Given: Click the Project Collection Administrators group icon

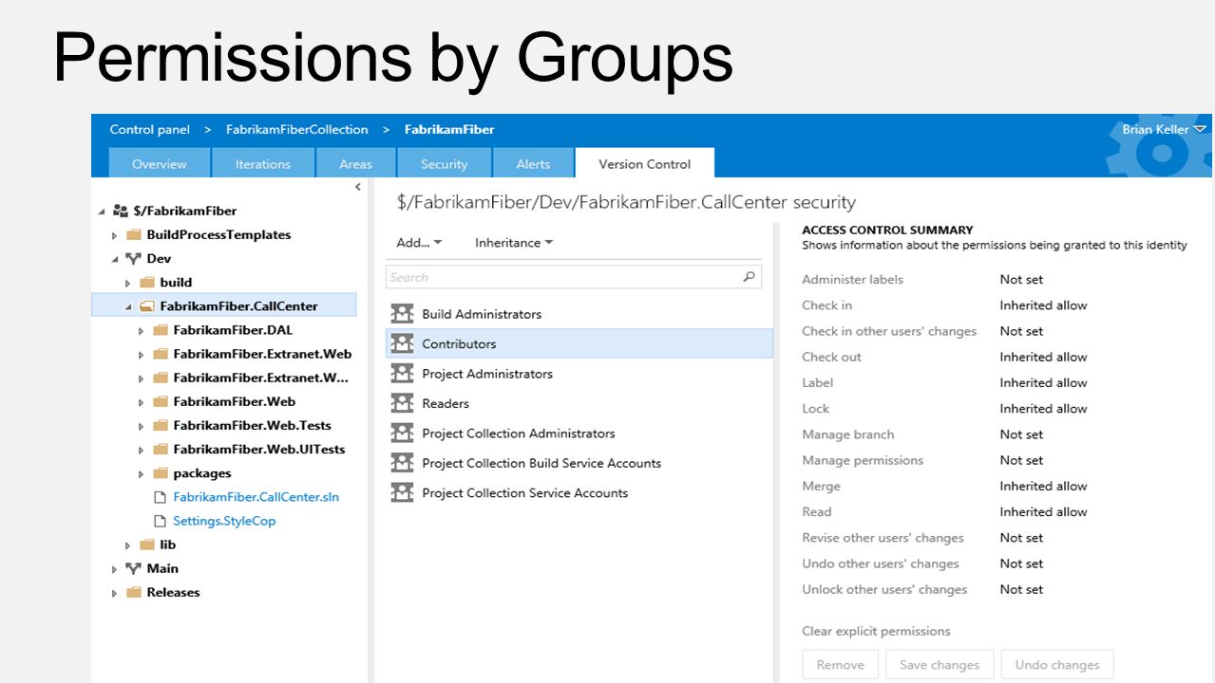Looking at the screenshot, I should [x=402, y=434].
